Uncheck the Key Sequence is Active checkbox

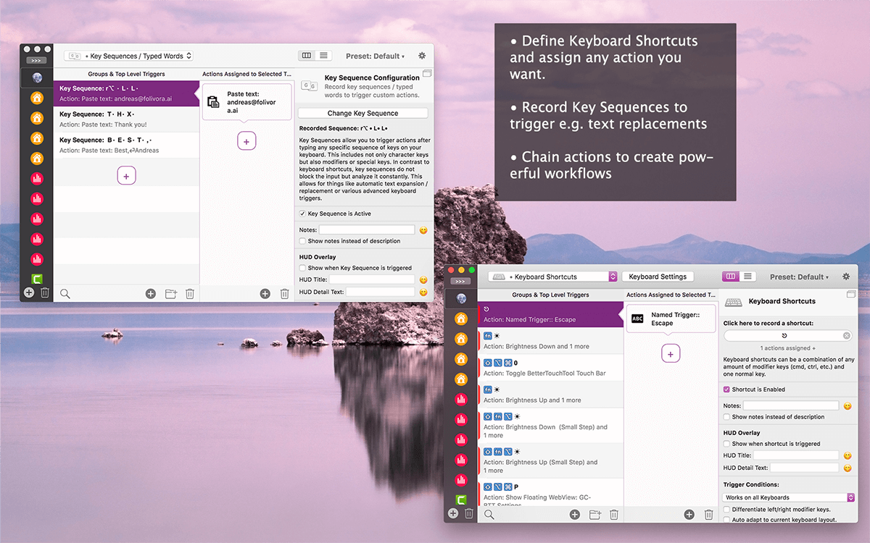(302, 214)
